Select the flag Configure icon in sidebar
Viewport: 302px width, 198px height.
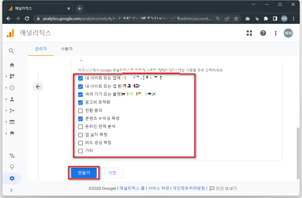tap(12, 133)
